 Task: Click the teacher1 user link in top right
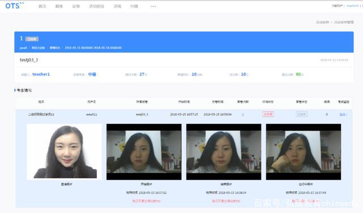352,6
